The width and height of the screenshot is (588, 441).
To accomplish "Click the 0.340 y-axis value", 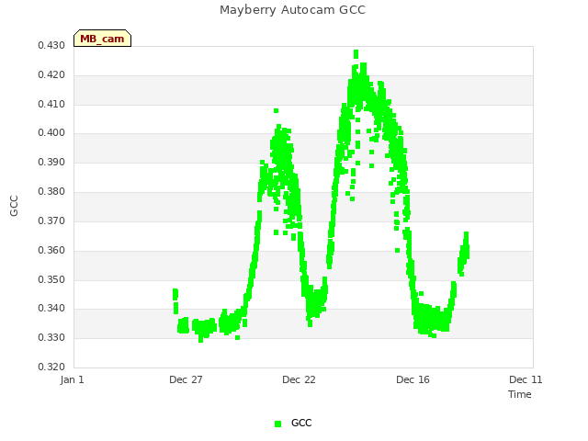I will pos(51,309).
